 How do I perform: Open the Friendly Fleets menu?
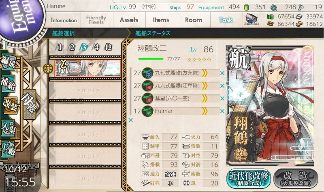[96, 20]
